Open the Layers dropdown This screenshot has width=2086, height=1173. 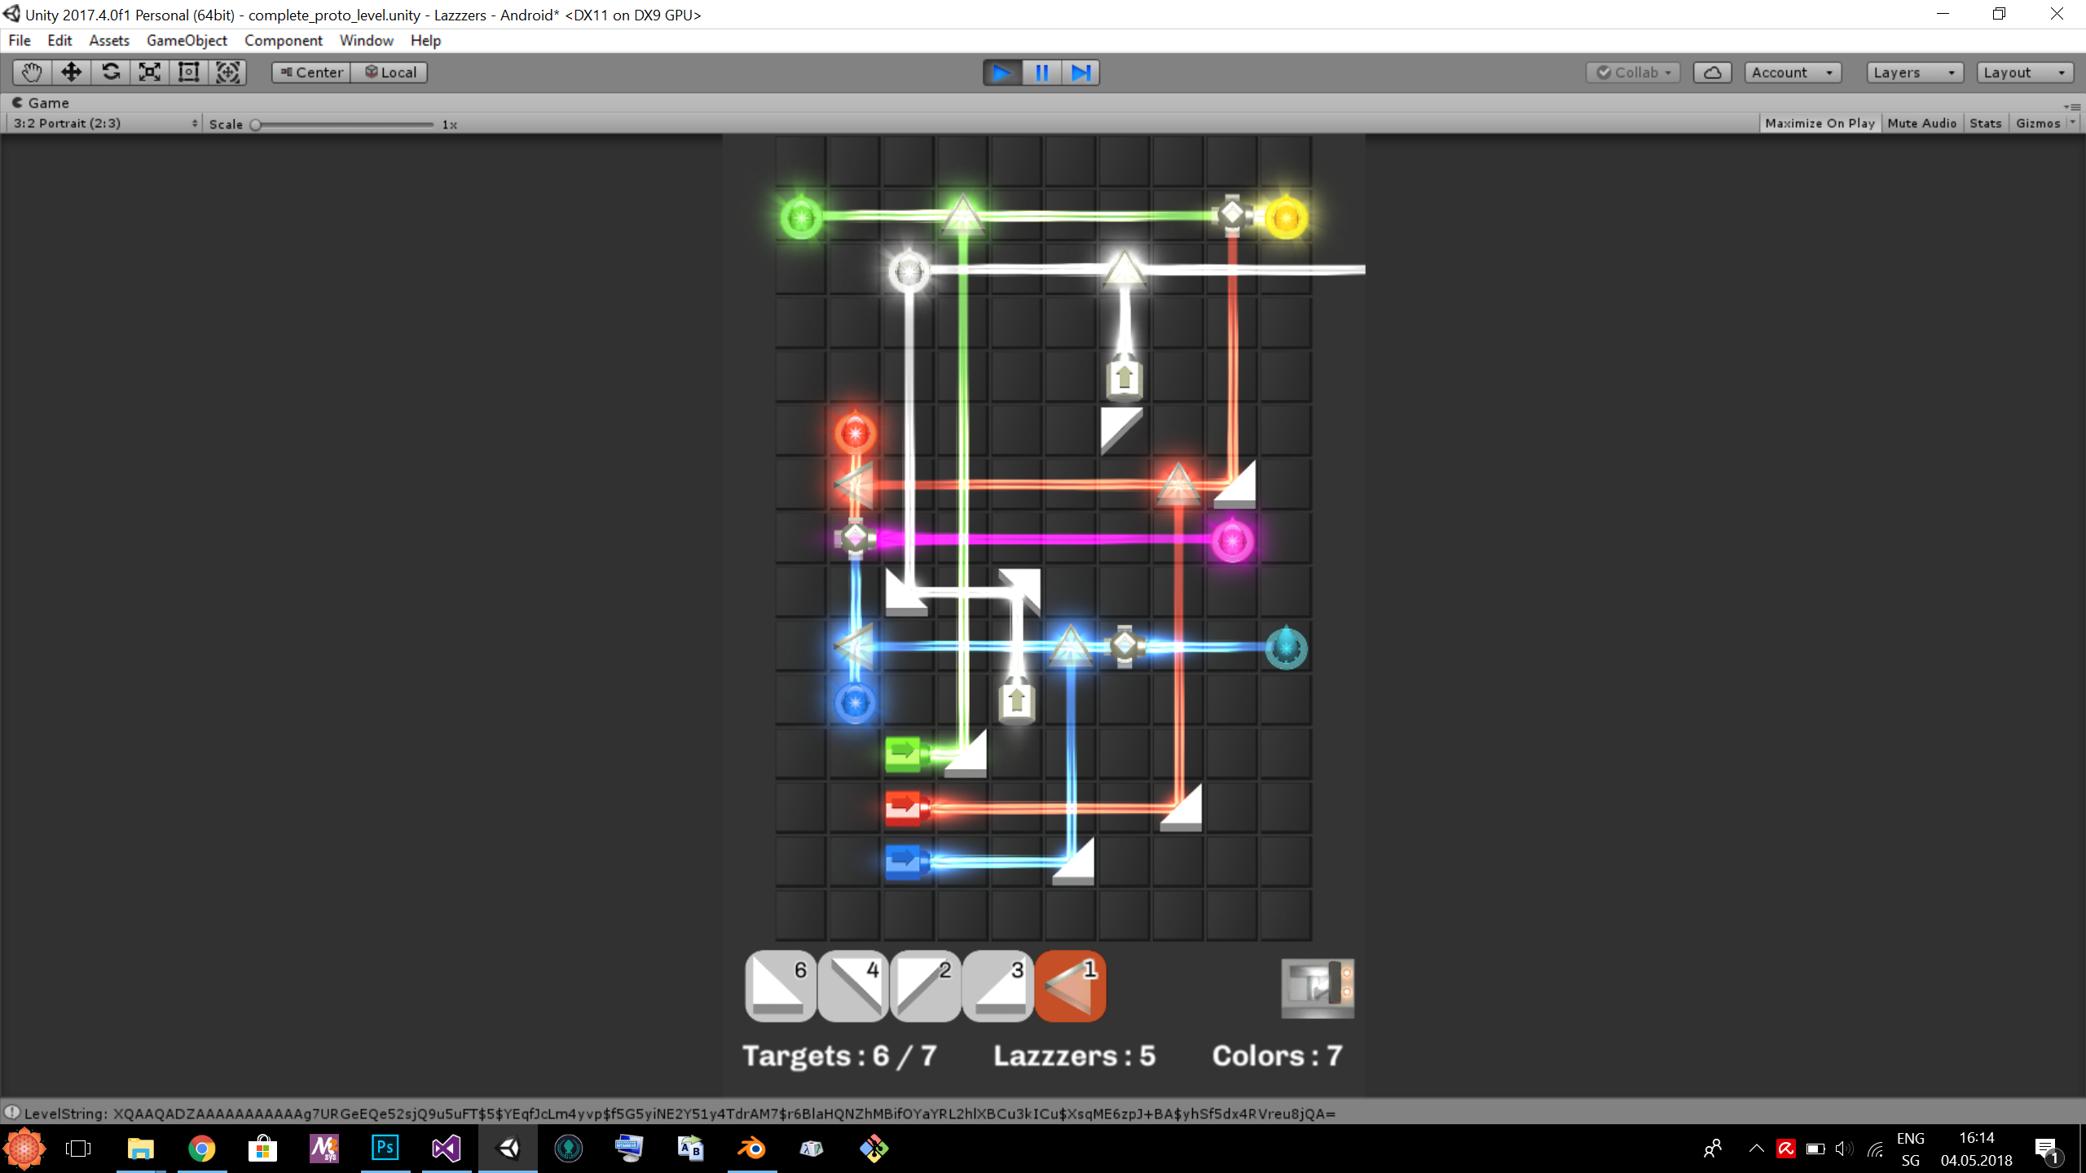pos(1913,72)
